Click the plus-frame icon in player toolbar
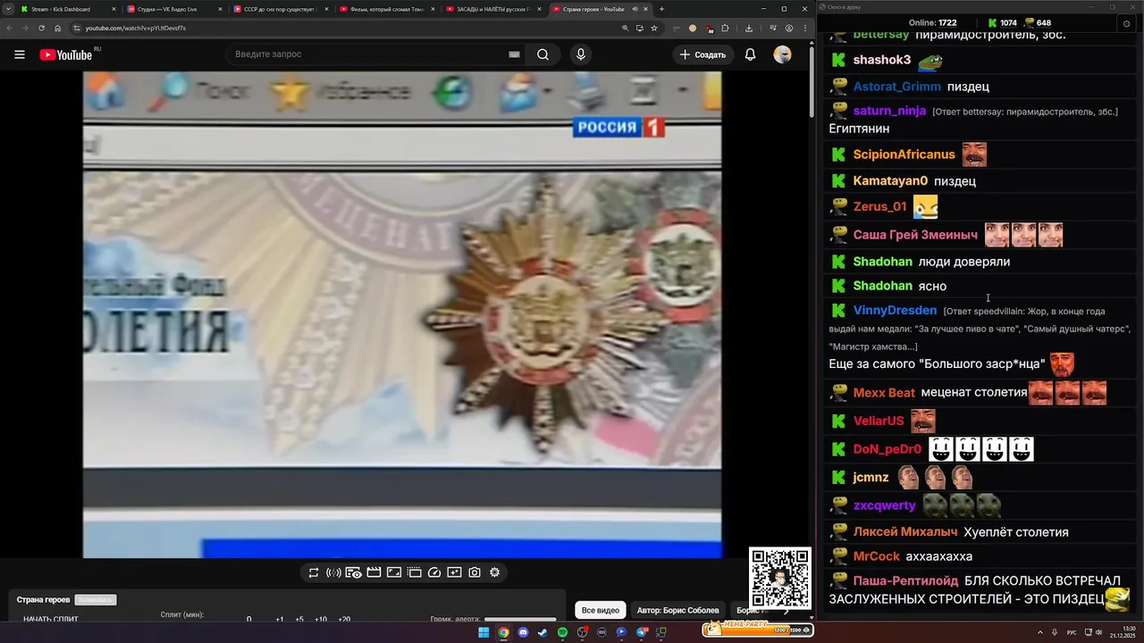Image resolution: width=1144 pixels, height=643 pixels. (x=454, y=572)
